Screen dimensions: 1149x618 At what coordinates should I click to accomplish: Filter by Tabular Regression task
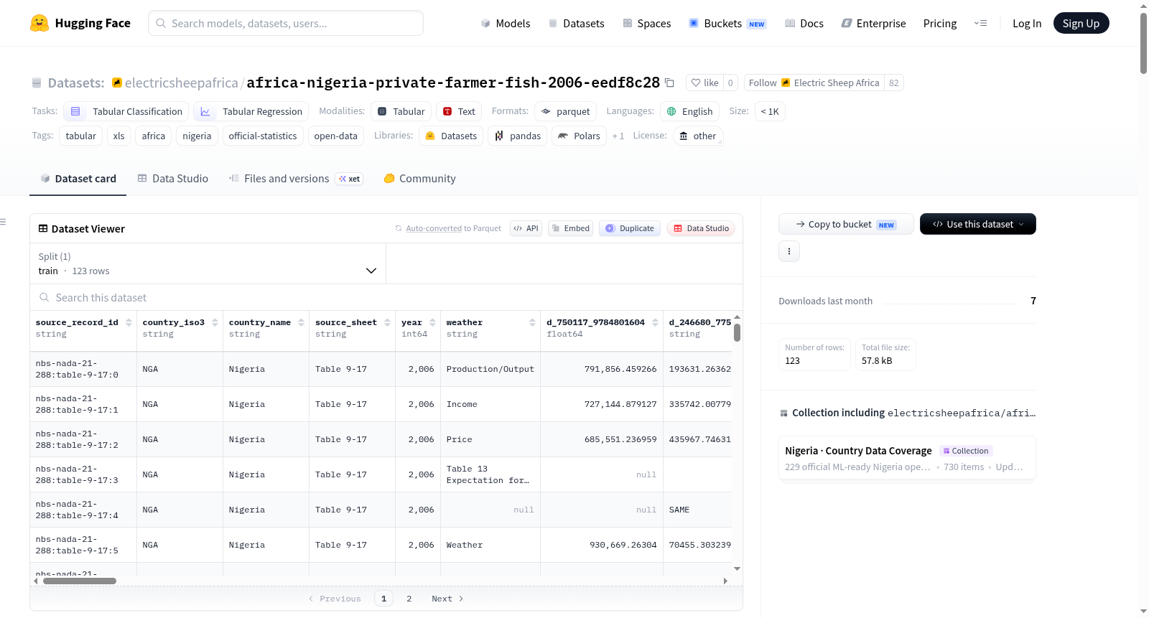pyautogui.click(x=251, y=111)
